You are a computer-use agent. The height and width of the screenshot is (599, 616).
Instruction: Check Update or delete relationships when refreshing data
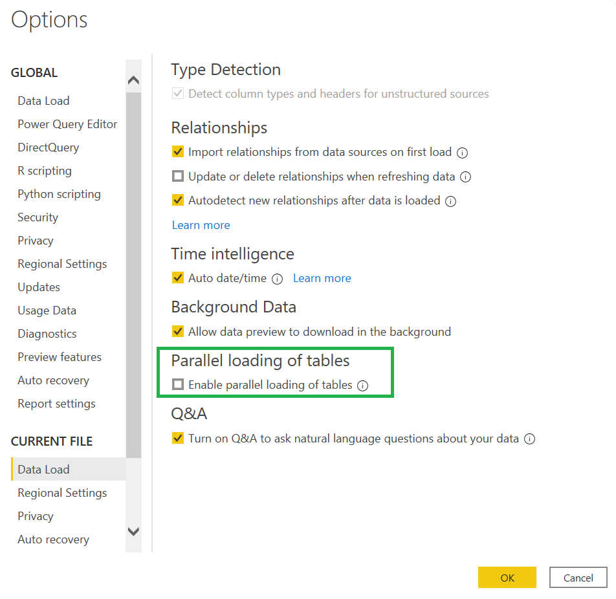[178, 176]
